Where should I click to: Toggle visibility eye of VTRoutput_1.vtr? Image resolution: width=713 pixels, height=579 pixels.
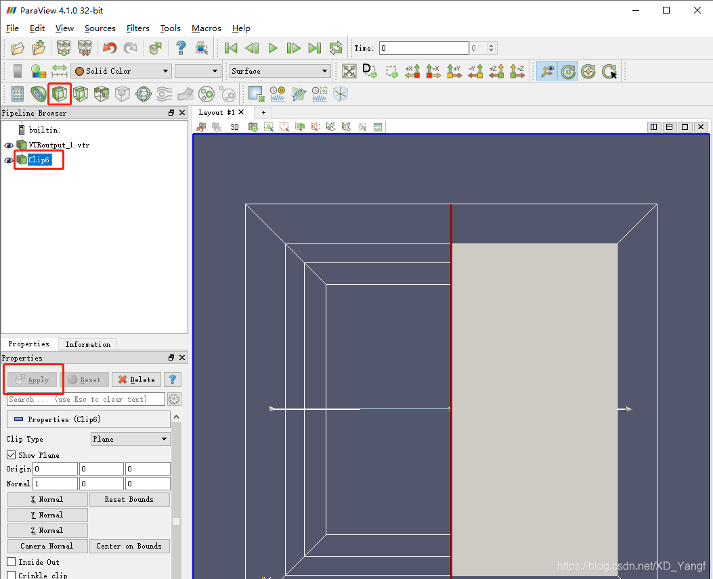tap(9, 145)
